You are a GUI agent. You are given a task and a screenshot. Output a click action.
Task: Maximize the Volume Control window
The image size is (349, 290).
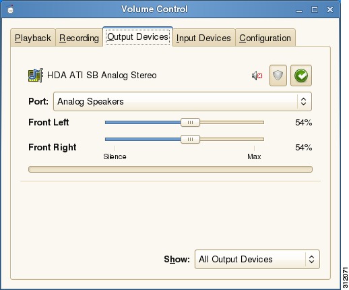click(x=315, y=9)
